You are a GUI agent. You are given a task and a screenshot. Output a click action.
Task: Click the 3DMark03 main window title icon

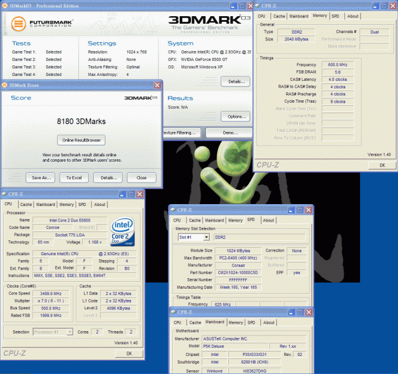click(x=4, y=6)
